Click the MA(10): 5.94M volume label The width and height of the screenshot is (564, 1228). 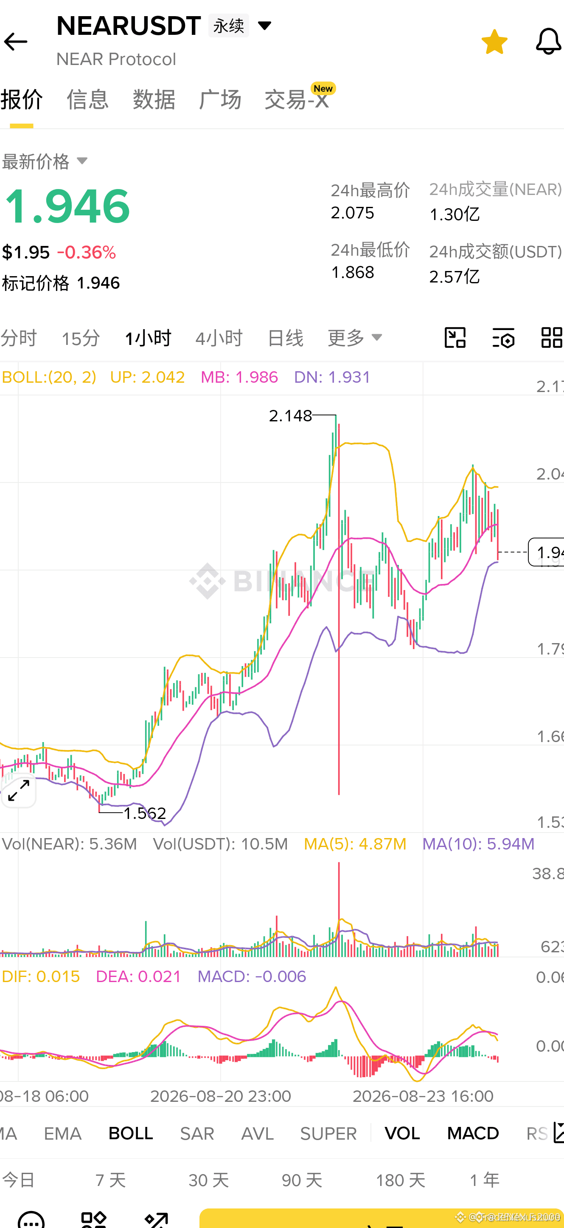[x=478, y=844]
